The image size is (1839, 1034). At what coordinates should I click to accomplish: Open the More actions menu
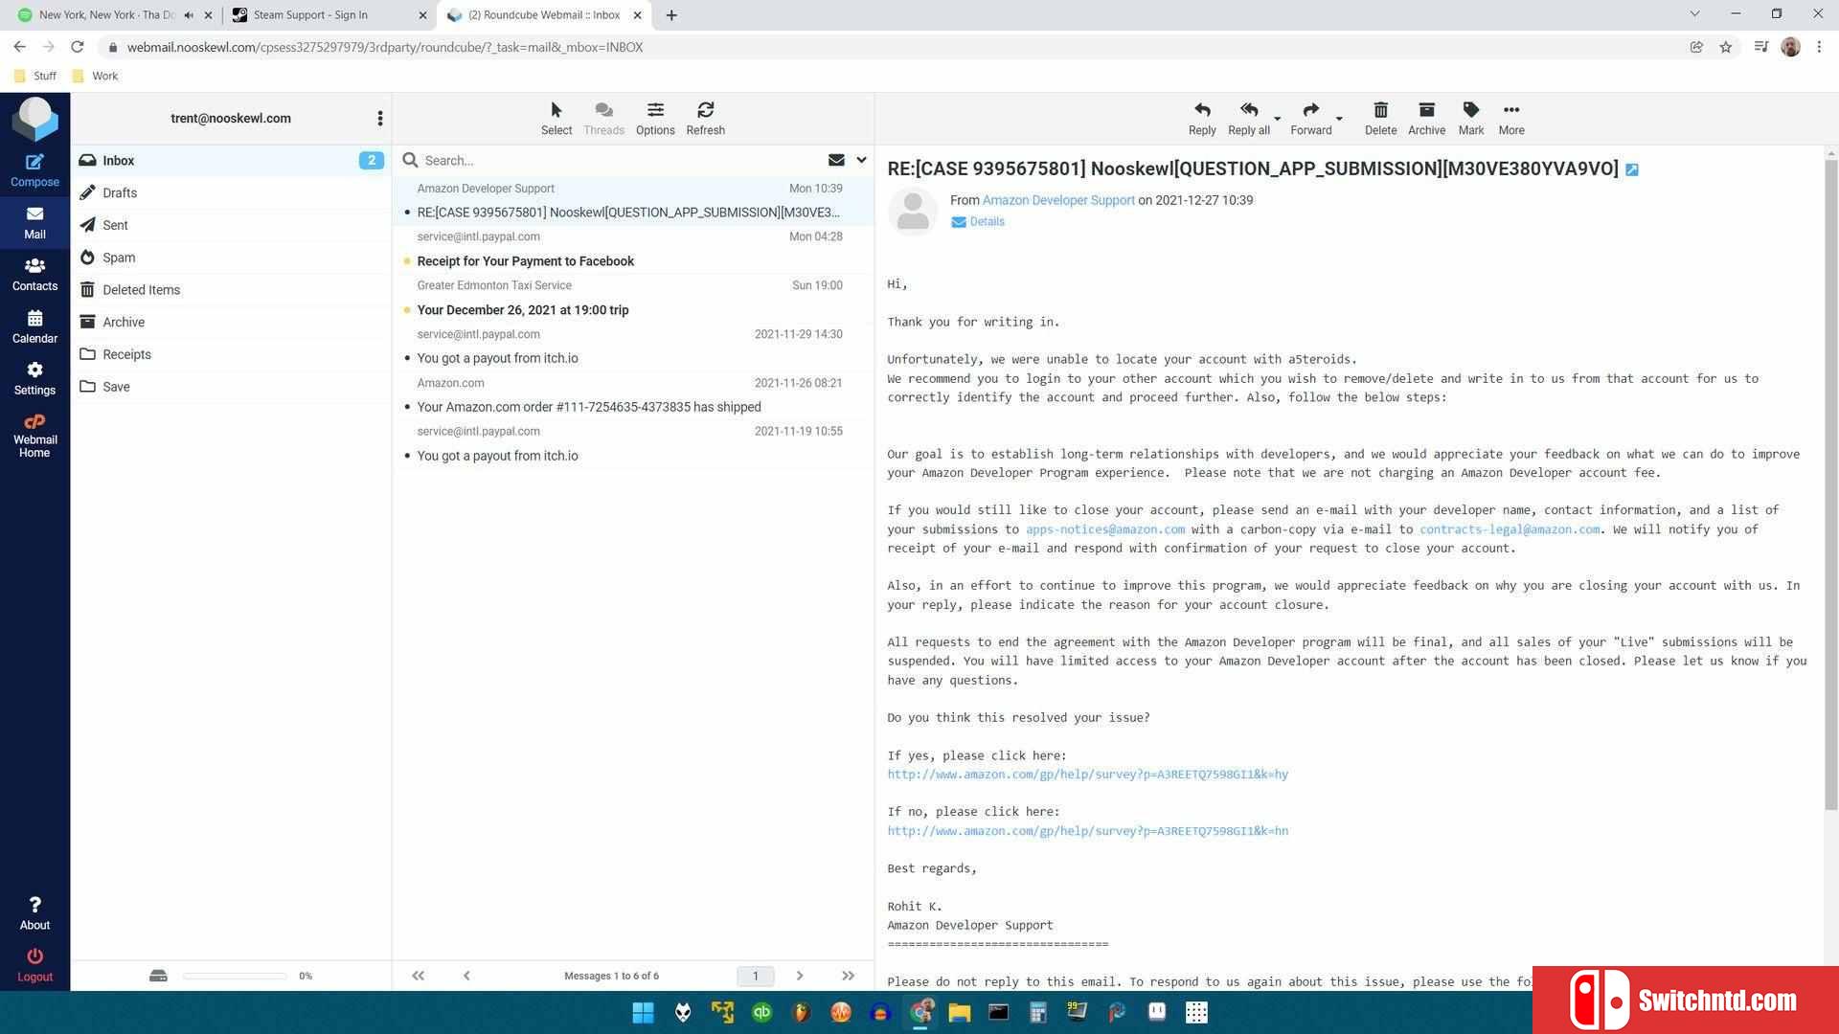[x=1511, y=119]
